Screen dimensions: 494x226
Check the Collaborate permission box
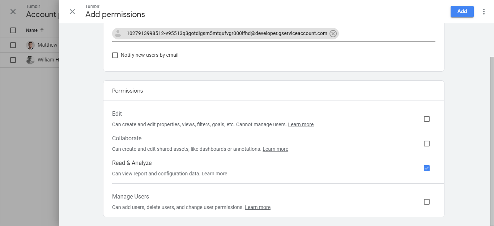coord(427,144)
